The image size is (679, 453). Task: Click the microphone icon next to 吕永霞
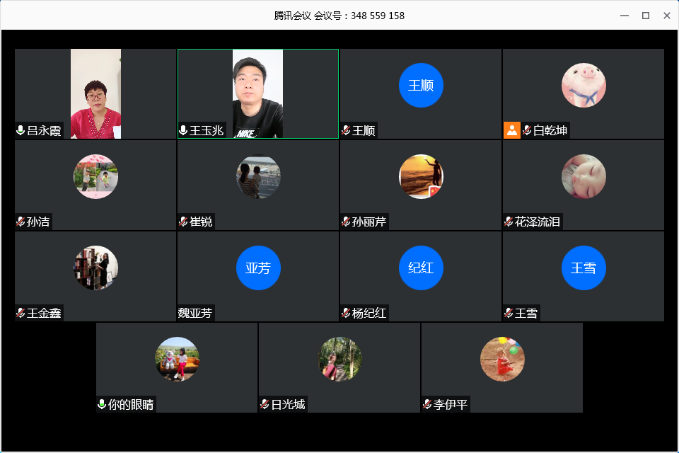(21, 130)
